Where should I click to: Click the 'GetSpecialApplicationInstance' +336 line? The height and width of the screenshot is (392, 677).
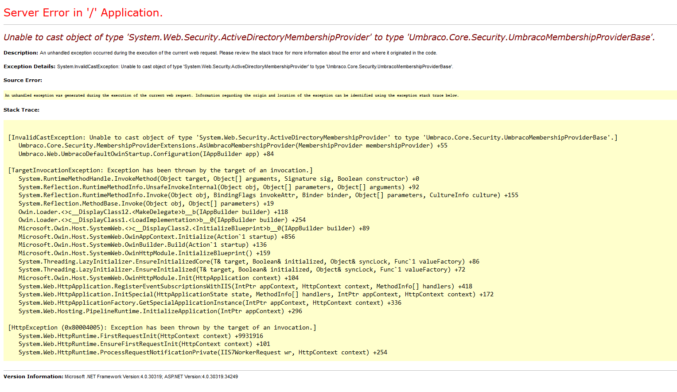click(210, 303)
